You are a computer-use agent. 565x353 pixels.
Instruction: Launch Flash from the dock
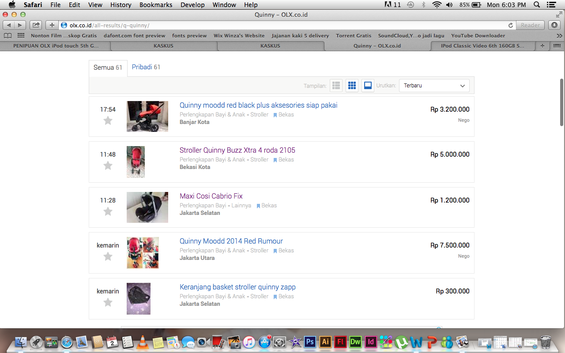(340, 342)
